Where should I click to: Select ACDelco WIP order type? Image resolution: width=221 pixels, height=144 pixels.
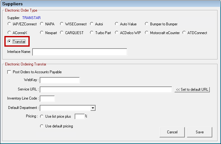click(117, 33)
